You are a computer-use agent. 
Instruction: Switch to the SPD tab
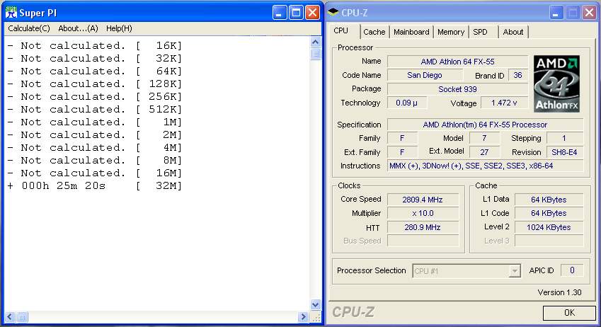tap(480, 32)
